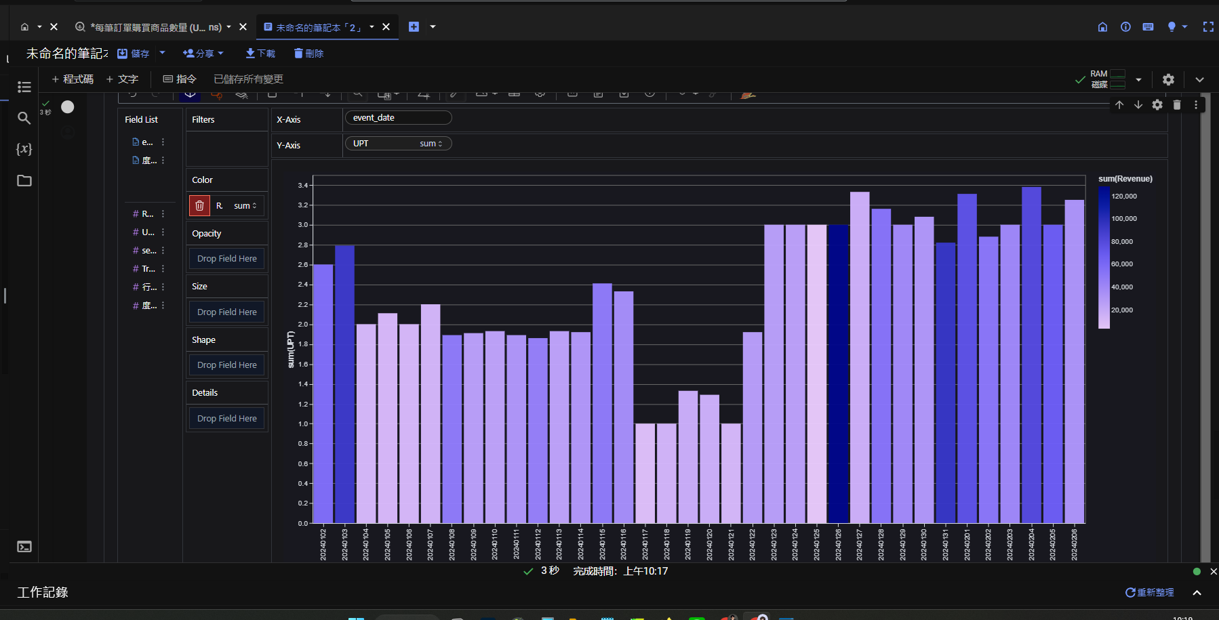Open notebook settings gear beside RAM indicator
1219x620 pixels.
(1168, 79)
